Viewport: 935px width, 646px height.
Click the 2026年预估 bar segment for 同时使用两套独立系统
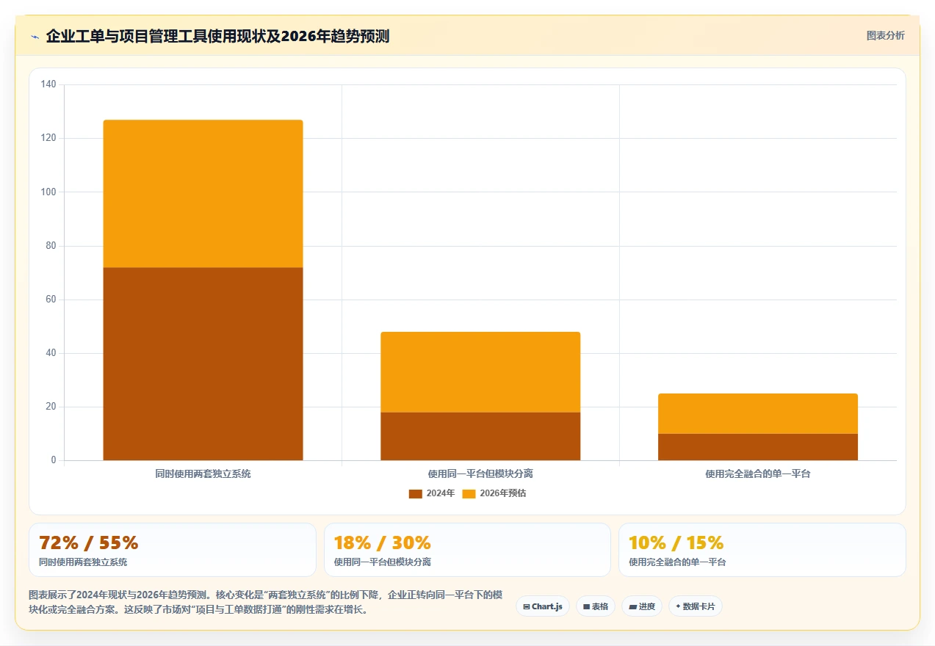(203, 194)
